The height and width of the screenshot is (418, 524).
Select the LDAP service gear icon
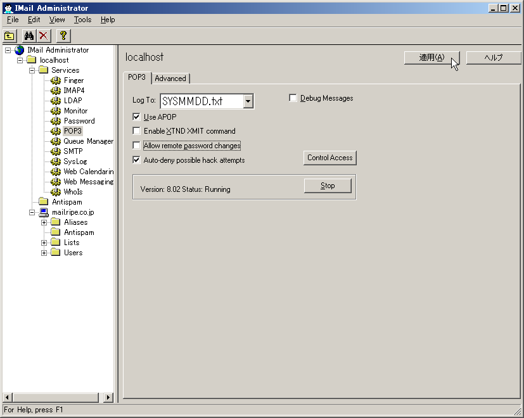point(56,101)
